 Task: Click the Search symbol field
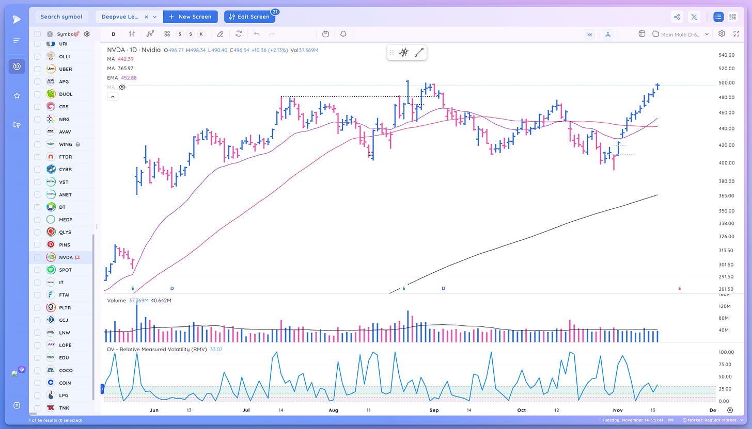[x=61, y=16]
